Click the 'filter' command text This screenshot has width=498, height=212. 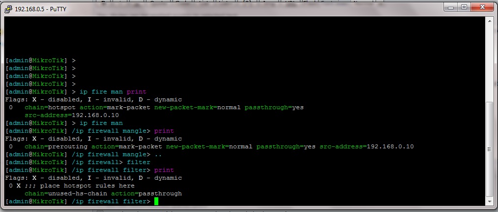coord(139,163)
